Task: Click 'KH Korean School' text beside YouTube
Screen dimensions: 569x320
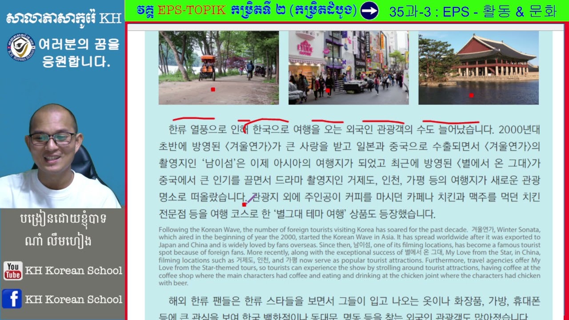Action: coord(74,271)
